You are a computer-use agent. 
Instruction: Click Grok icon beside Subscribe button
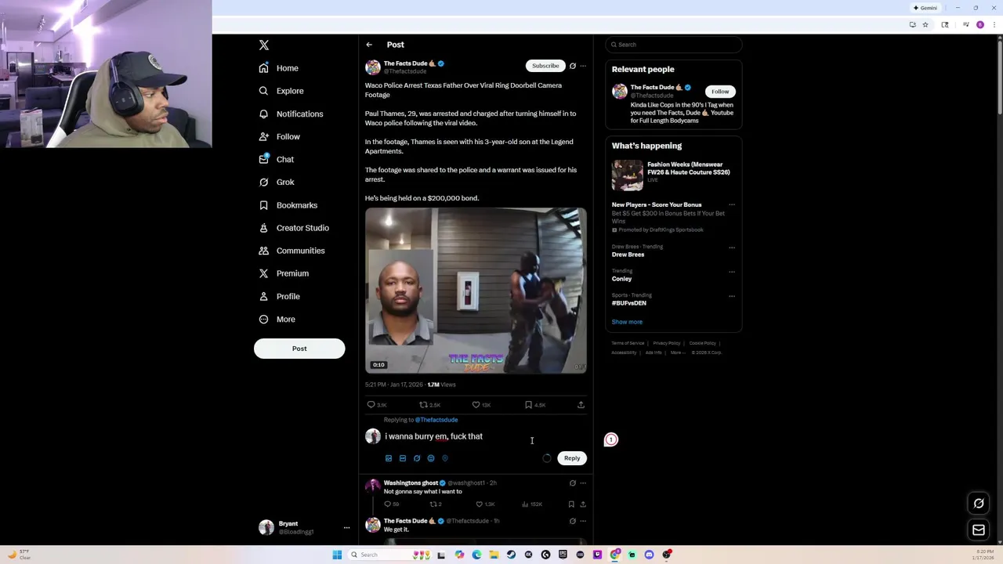click(573, 66)
